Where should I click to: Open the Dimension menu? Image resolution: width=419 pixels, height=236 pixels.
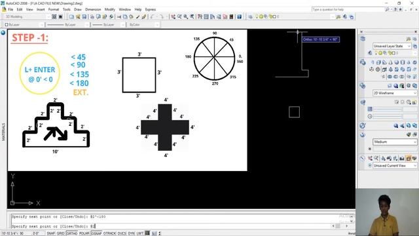(x=93, y=9)
